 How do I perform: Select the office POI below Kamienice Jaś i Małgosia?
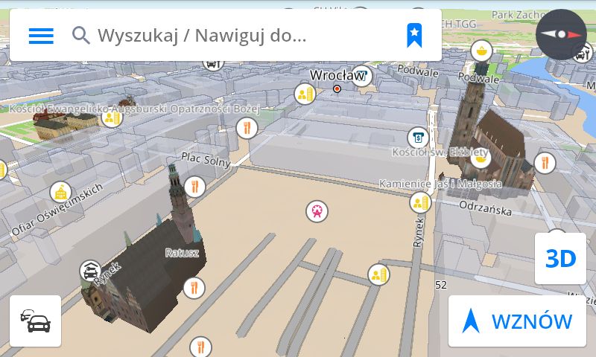pos(421,202)
